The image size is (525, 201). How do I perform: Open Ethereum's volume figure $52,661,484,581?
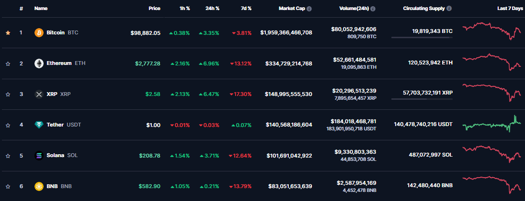(x=354, y=60)
